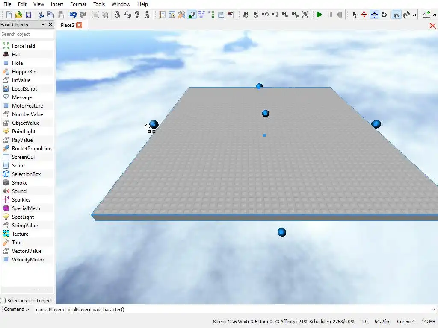Click the Zoom extents camera icon

(305, 15)
